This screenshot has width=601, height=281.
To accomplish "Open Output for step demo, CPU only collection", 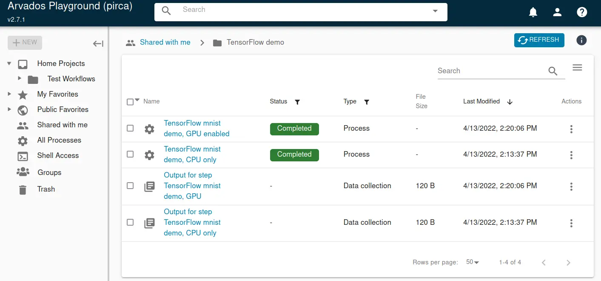I will [192, 222].
